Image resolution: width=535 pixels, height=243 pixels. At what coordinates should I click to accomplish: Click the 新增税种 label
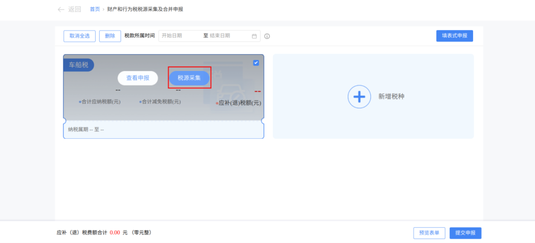click(x=391, y=97)
